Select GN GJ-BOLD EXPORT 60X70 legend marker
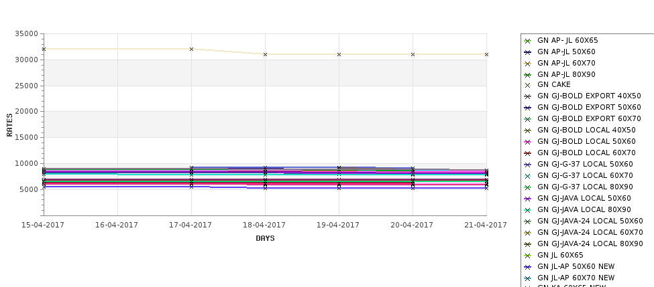The image size is (654, 287). coord(528,119)
